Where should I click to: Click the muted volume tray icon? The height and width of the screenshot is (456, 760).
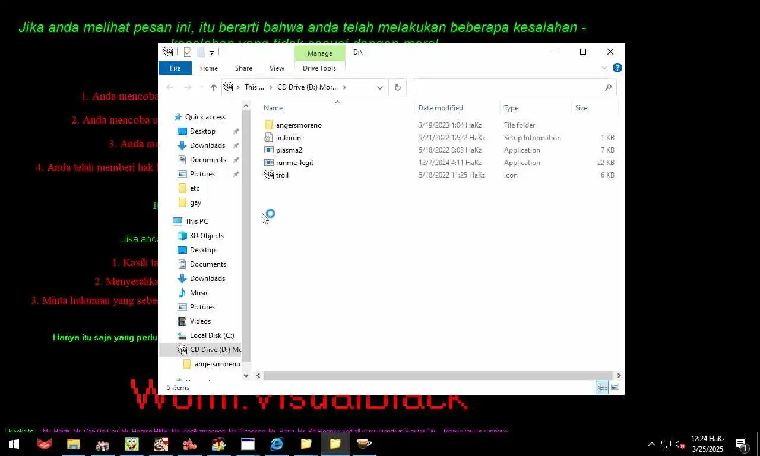pos(680,444)
